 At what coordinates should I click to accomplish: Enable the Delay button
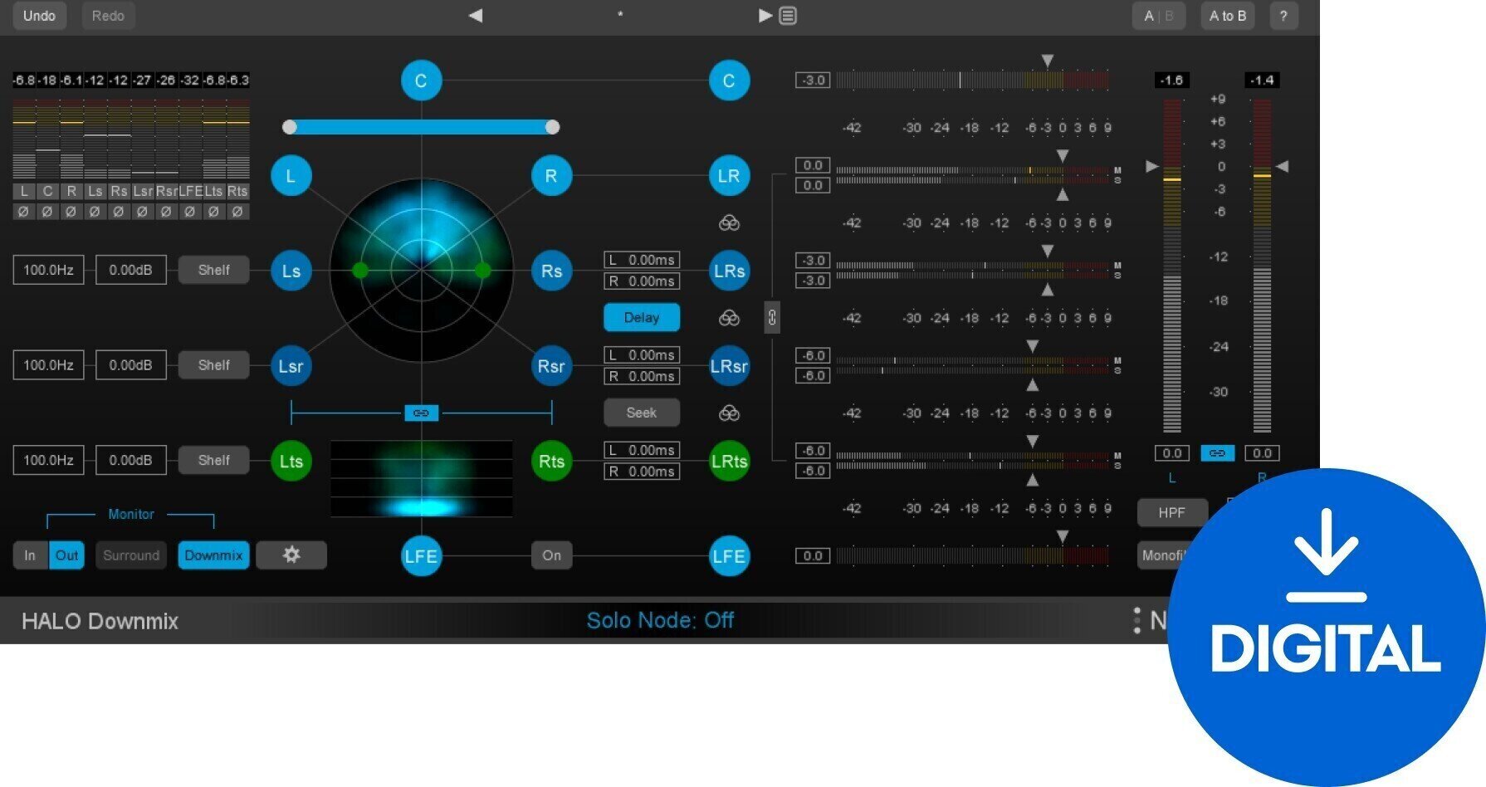click(641, 317)
